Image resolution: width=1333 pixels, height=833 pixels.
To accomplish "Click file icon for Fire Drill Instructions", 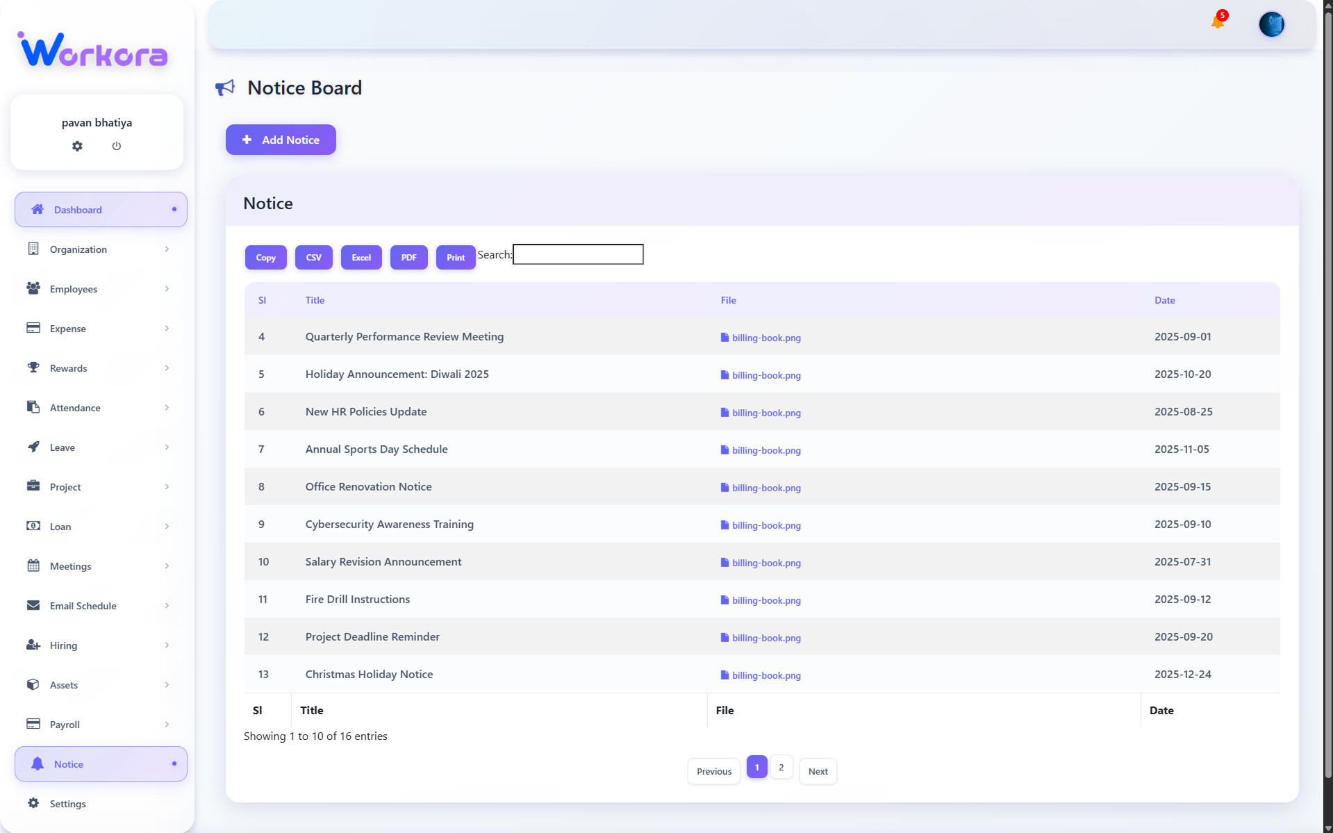I will click(725, 600).
